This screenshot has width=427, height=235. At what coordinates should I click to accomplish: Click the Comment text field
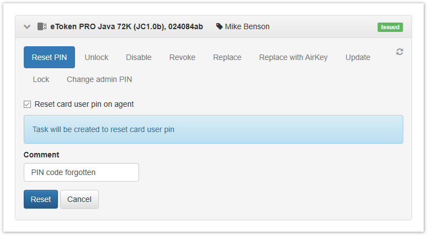click(x=81, y=172)
